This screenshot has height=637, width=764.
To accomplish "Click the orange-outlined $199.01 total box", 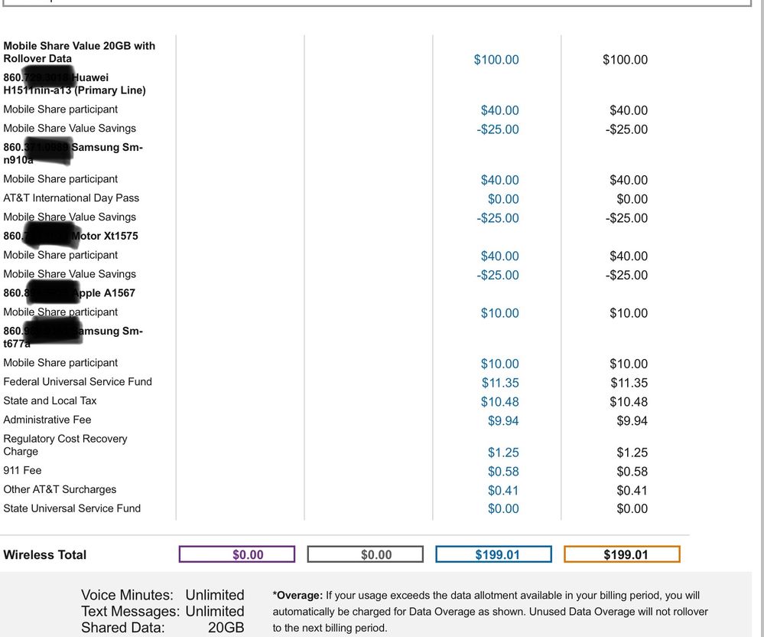I will coord(622,554).
